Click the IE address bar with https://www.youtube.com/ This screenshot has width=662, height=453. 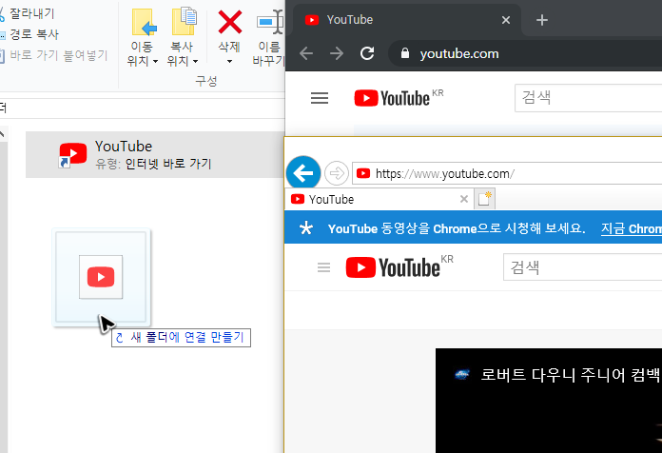pyautogui.click(x=507, y=173)
